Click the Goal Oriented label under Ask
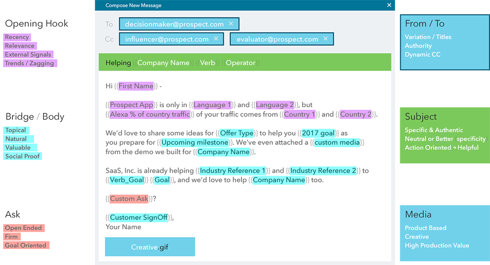Screen dimensions: 490x265 26,246
